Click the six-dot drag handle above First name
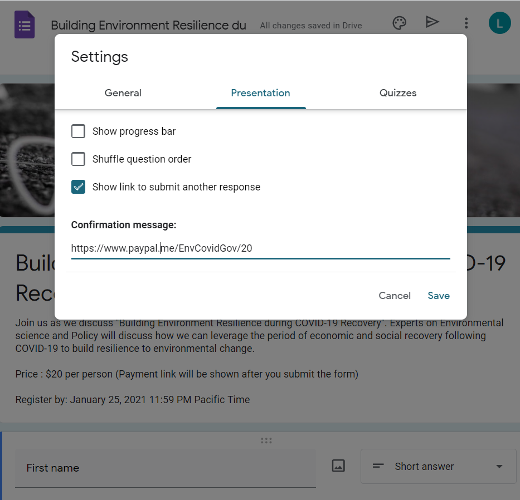Image resolution: width=520 pixels, height=500 pixels. (266, 440)
